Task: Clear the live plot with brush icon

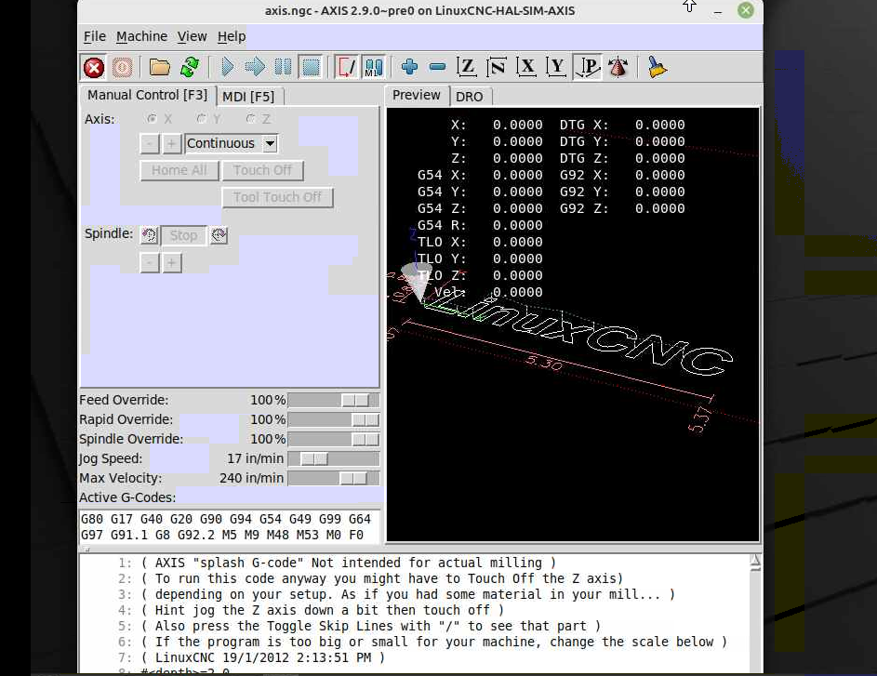Action: point(657,68)
